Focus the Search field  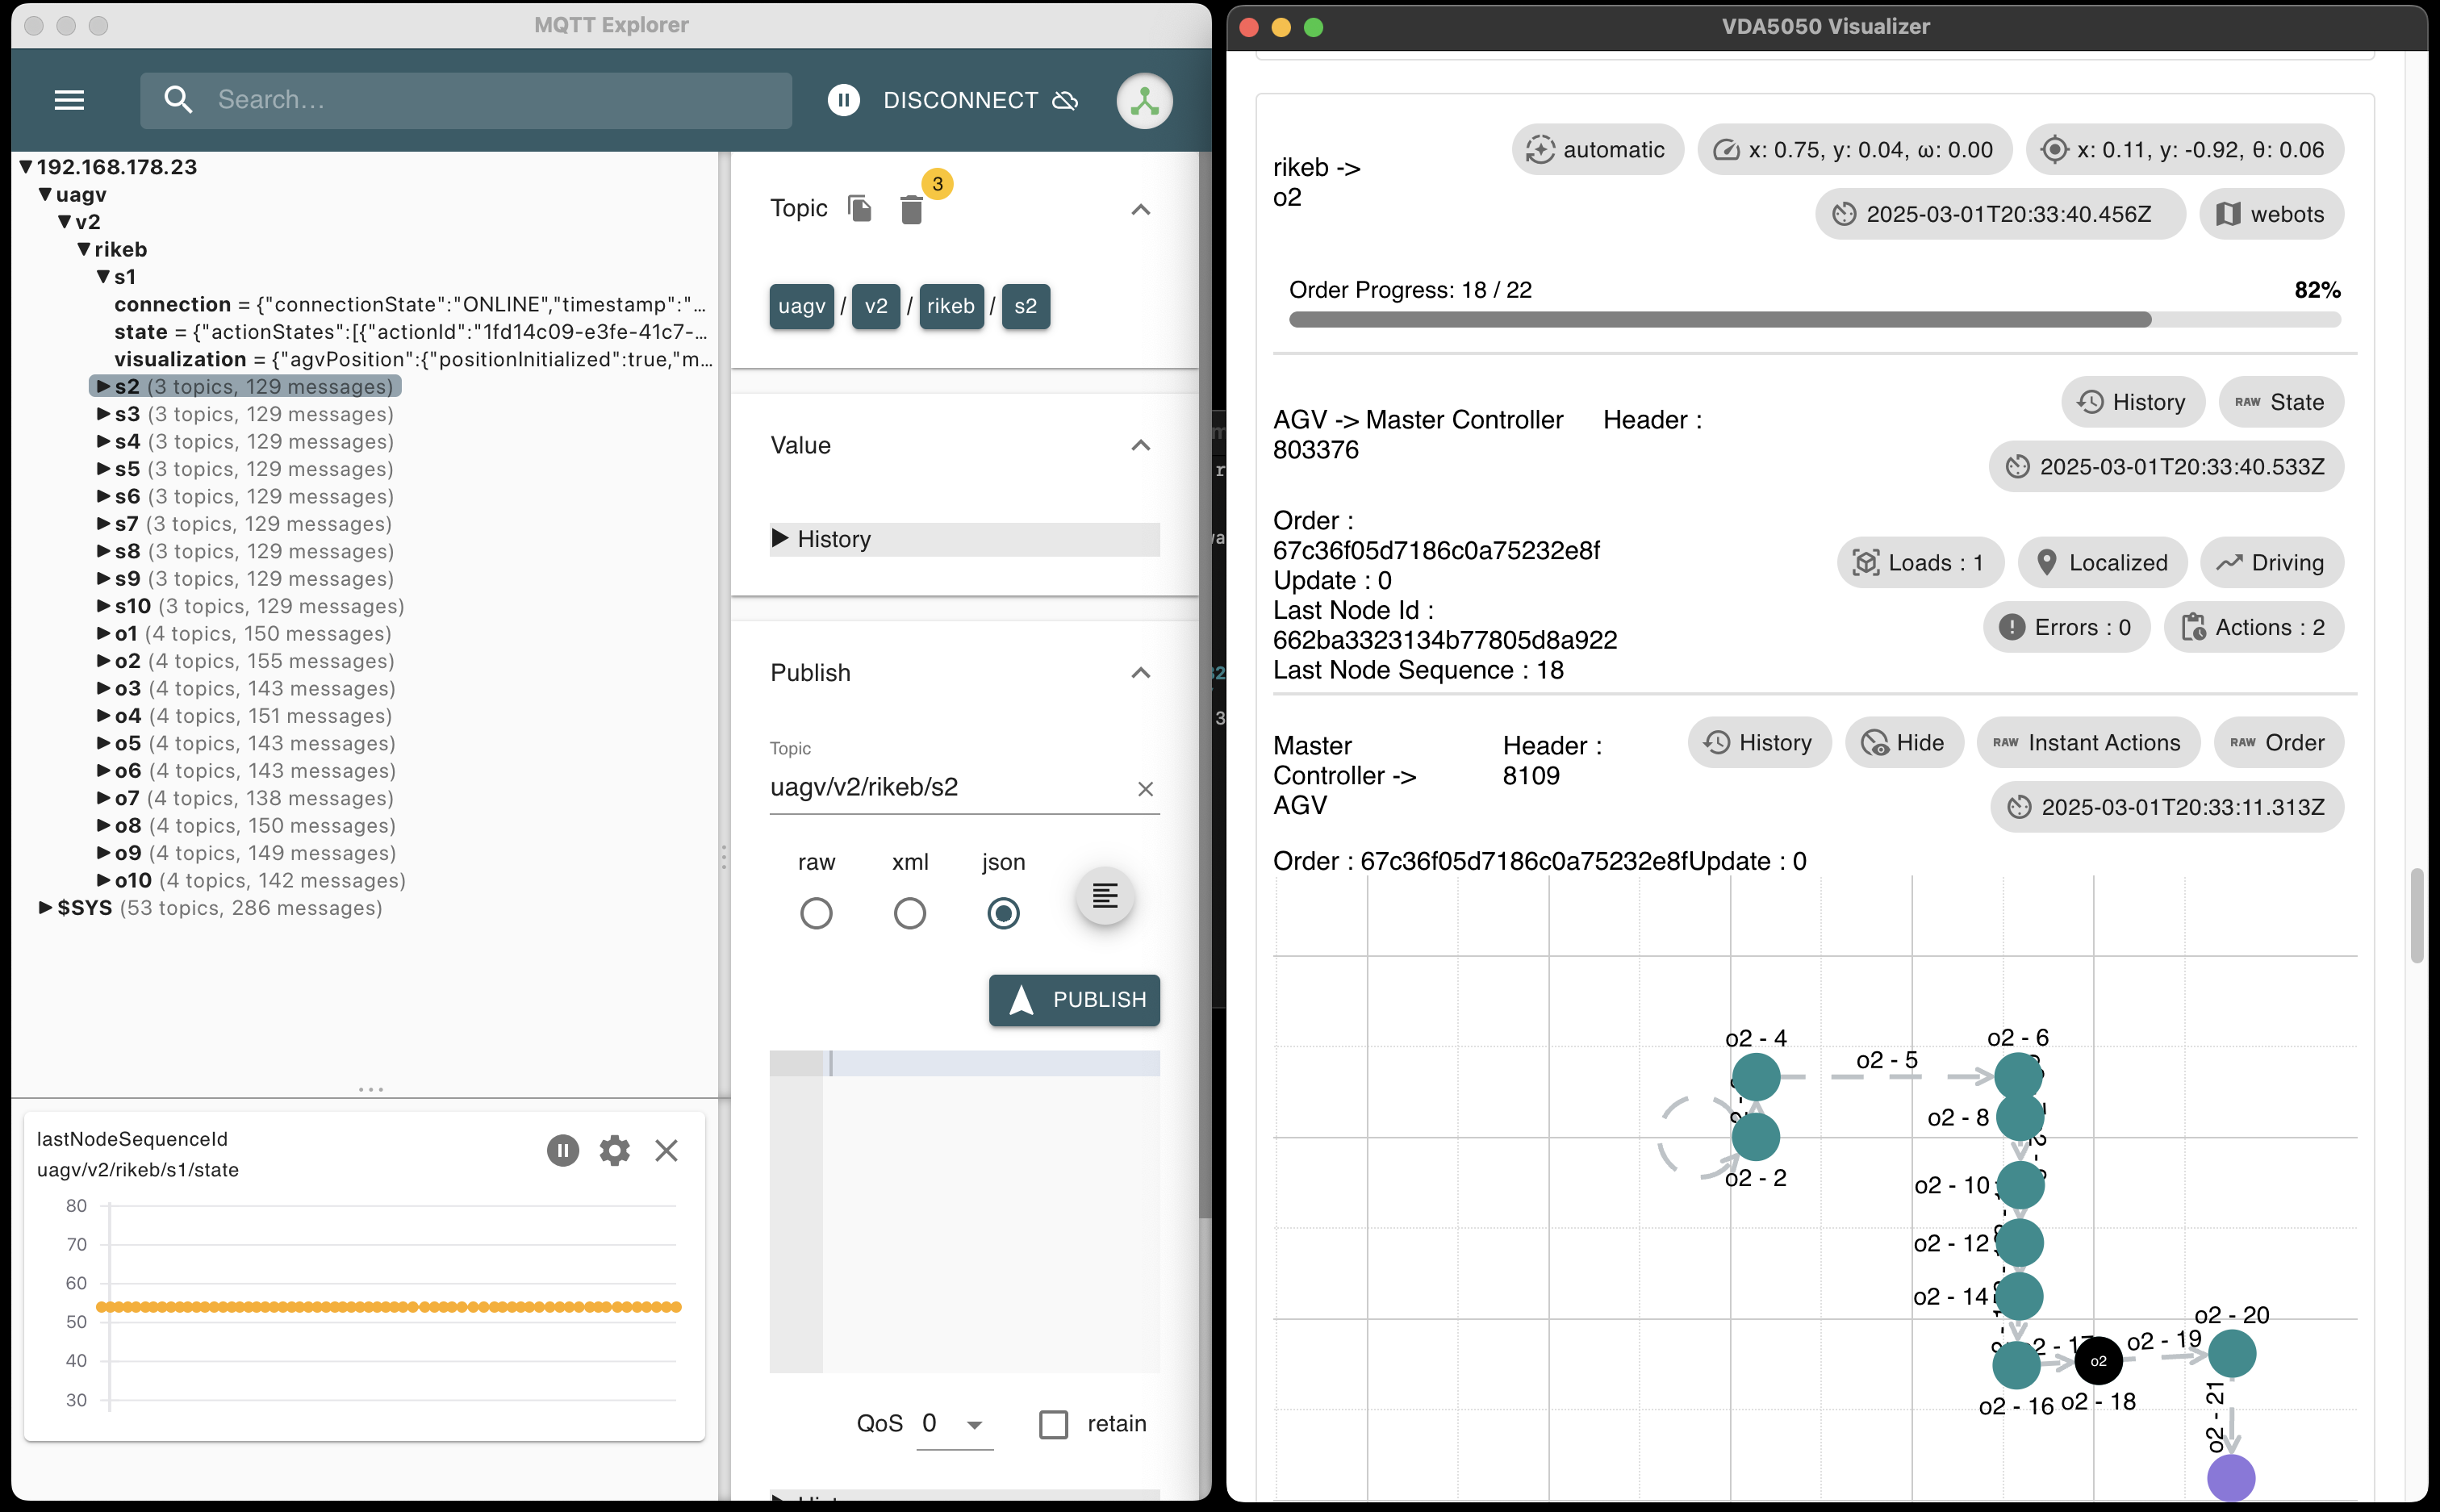pos(466,100)
